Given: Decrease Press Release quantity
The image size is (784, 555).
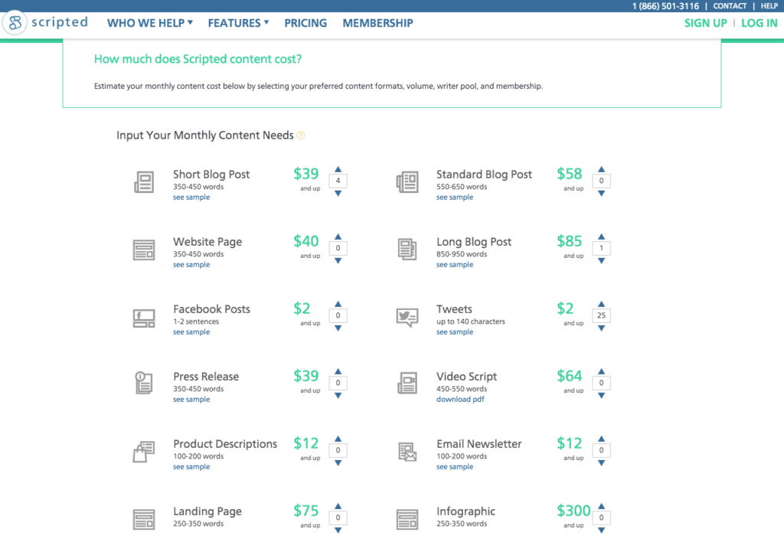Looking at the screenshot, I should click(338, 396).
